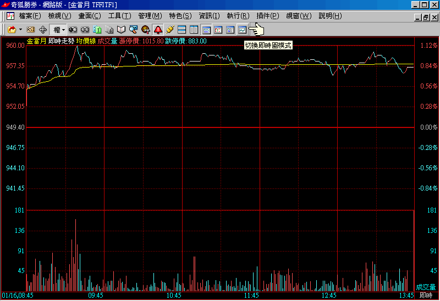The width and height of the screenshot is (440, 301).
Task: Open the 檢視(V) menu
Action: click(x=59, y=16)
